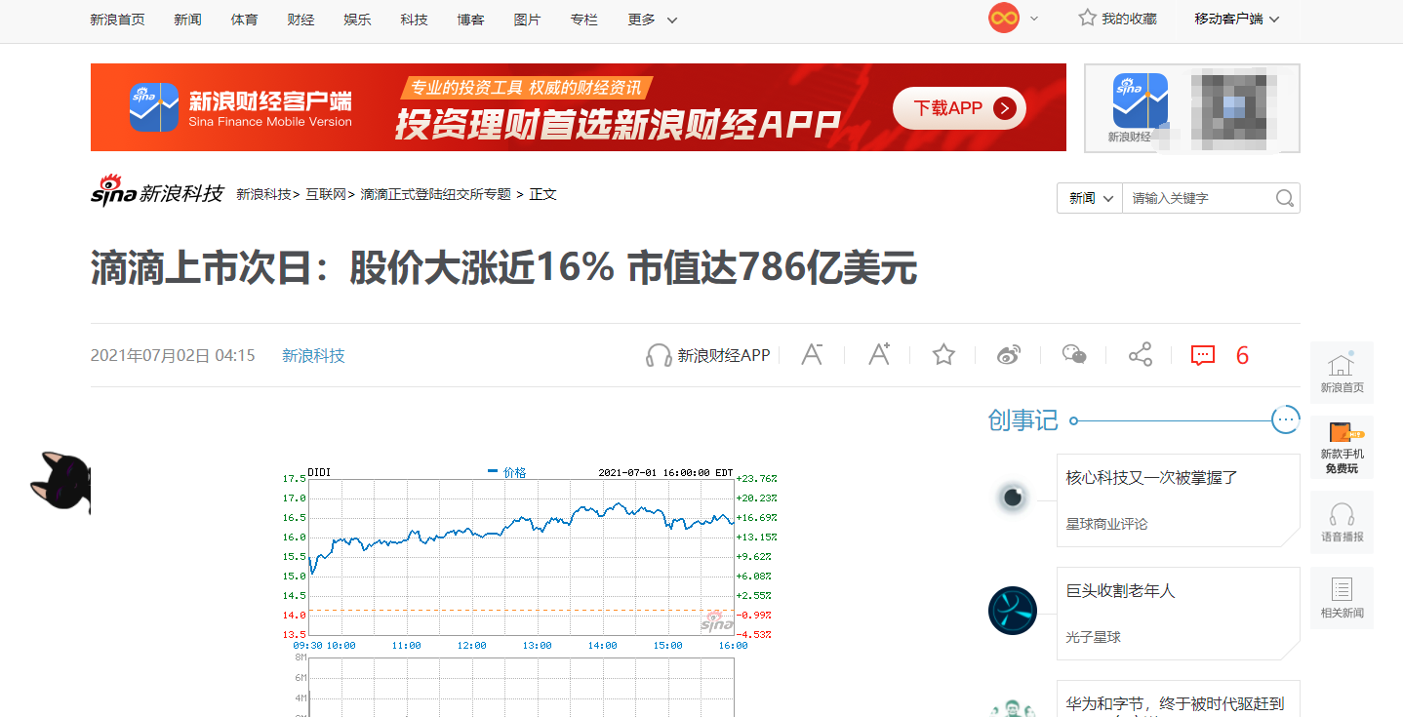Screen dimensions: 1403x717
Task: Open 相关新闻 sidebar document icon
Action: tap(1342, 598)
